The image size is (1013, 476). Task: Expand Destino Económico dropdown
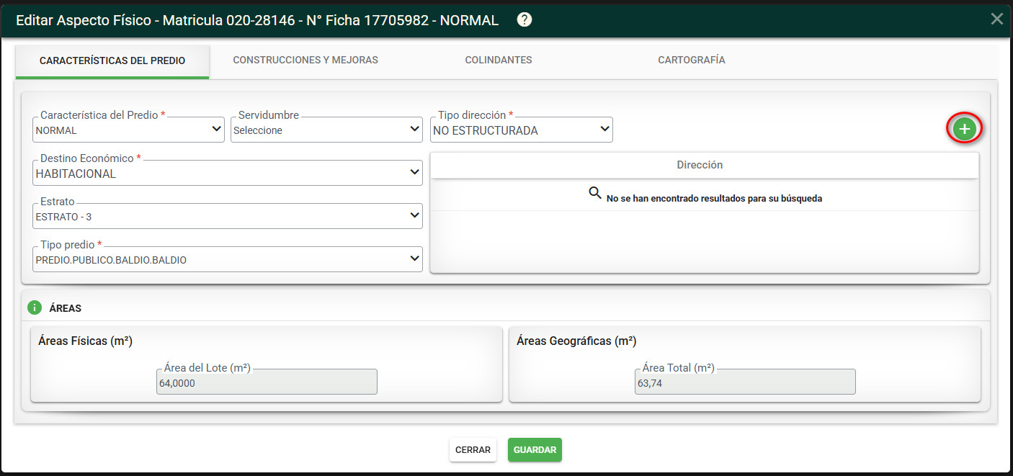click(x=228, y=173)
